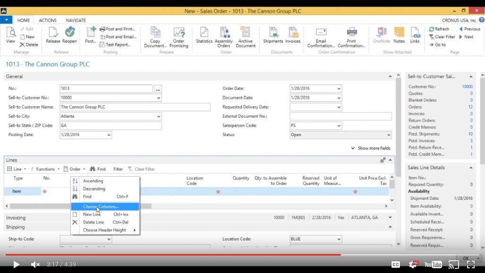
Task: Collapse the General section
Action: [390, 77]
